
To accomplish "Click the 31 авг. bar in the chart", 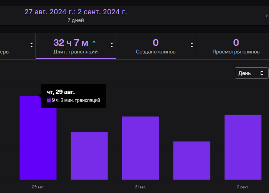I will point(141,148).
